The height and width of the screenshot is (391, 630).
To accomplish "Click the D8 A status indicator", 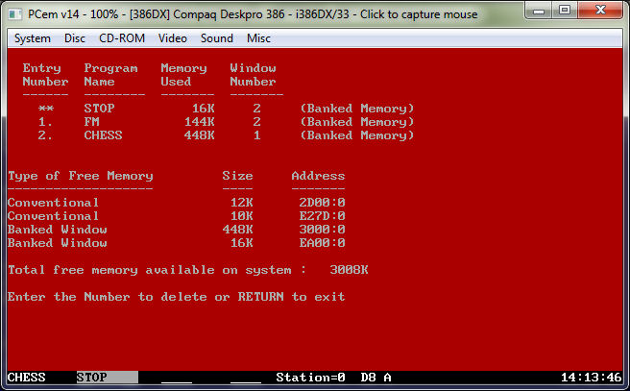I will [x=376, y=378].
